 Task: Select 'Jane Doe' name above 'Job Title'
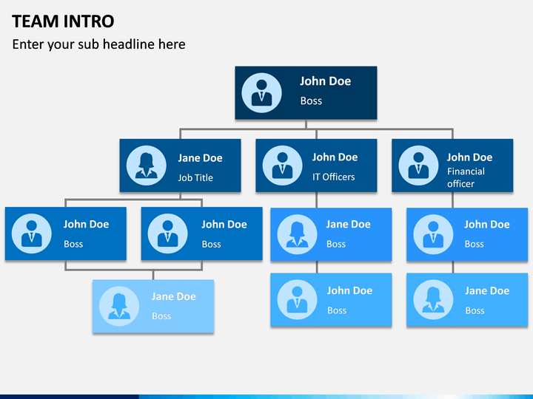pyautogui.click(x=200, y=158)
